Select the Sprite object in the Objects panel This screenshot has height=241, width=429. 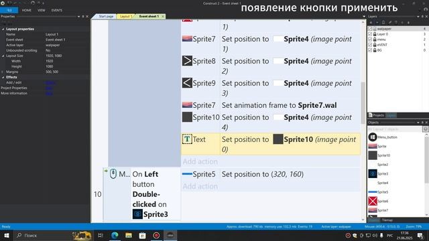click(377, 146)
